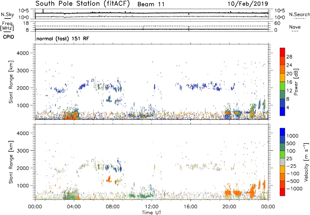
Task: Click the "20:00" time tick label
Action: [229, 207]
